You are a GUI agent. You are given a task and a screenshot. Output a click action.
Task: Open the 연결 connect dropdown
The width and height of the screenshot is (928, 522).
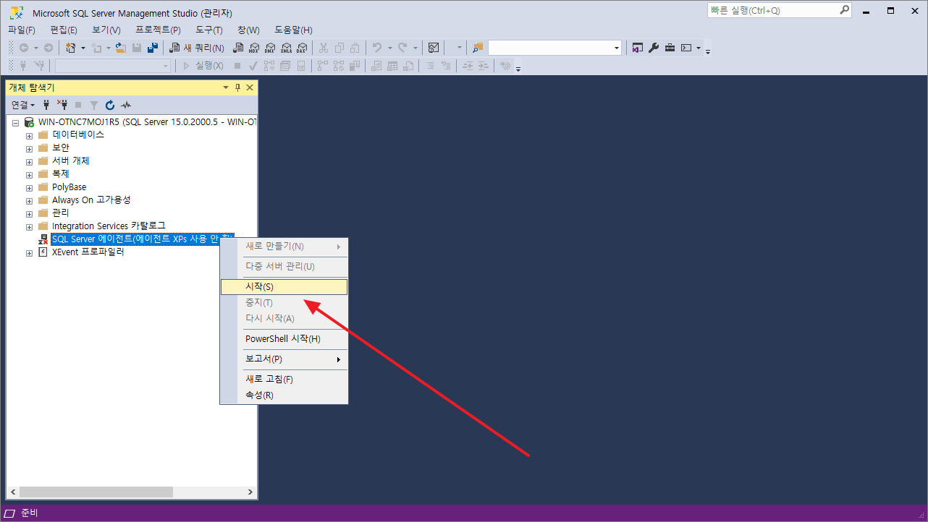click(23, 105)
